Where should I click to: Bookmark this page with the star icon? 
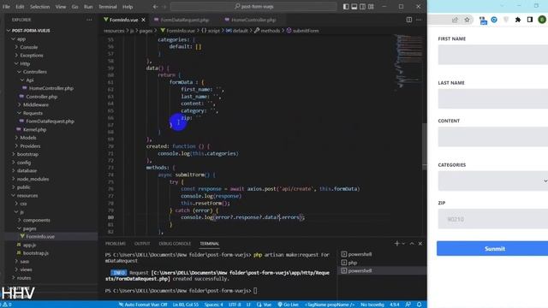point(467,20)
